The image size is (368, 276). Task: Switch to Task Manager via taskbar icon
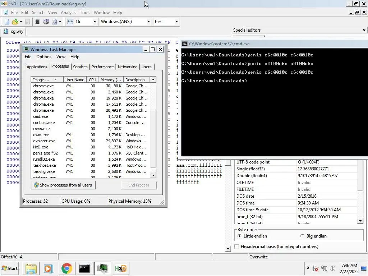[102, 268]
